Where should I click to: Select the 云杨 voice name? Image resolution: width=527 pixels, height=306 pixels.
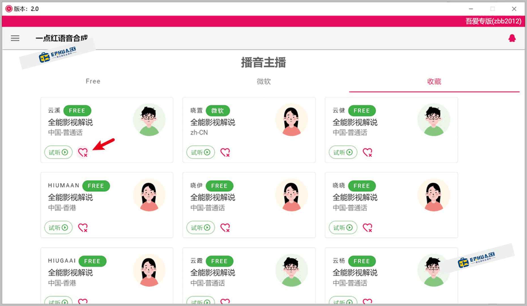(x=339, y=261)
